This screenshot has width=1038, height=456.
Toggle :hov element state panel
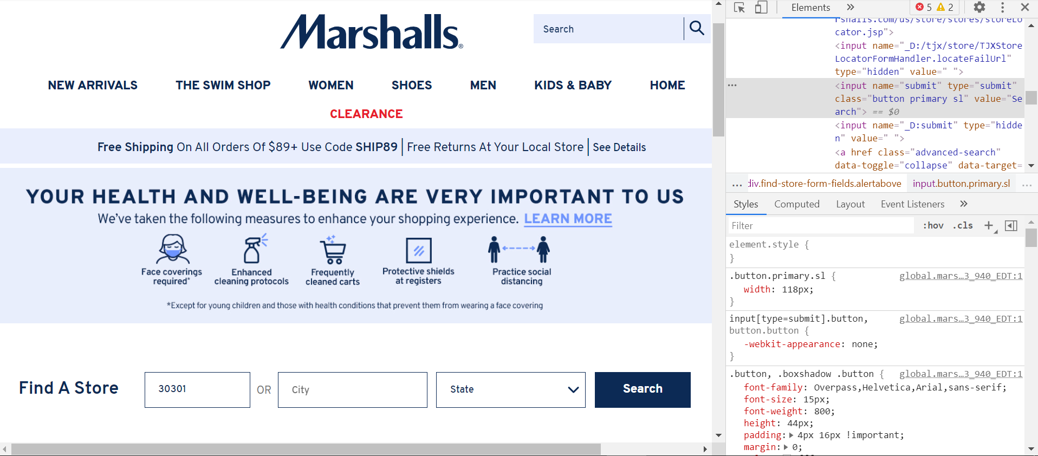point(933,226)
